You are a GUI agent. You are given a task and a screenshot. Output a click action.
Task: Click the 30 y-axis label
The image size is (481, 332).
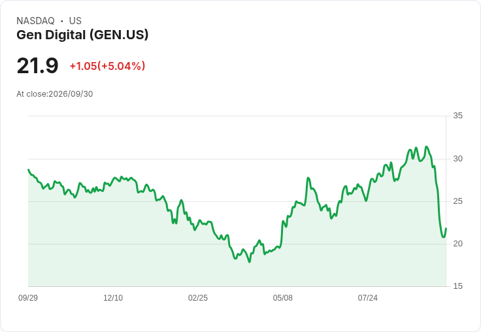click(457, 159)
